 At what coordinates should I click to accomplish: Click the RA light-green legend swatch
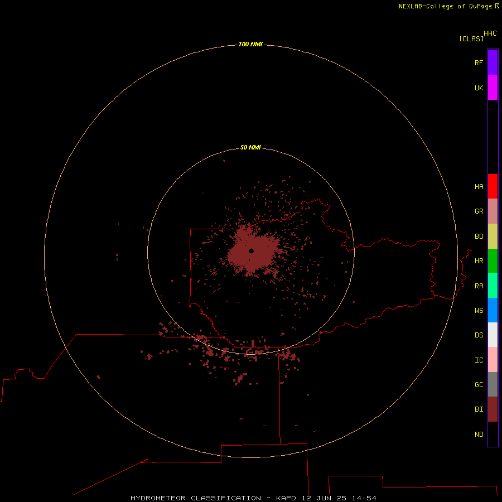pyautogui.click(x=493, y=286)
